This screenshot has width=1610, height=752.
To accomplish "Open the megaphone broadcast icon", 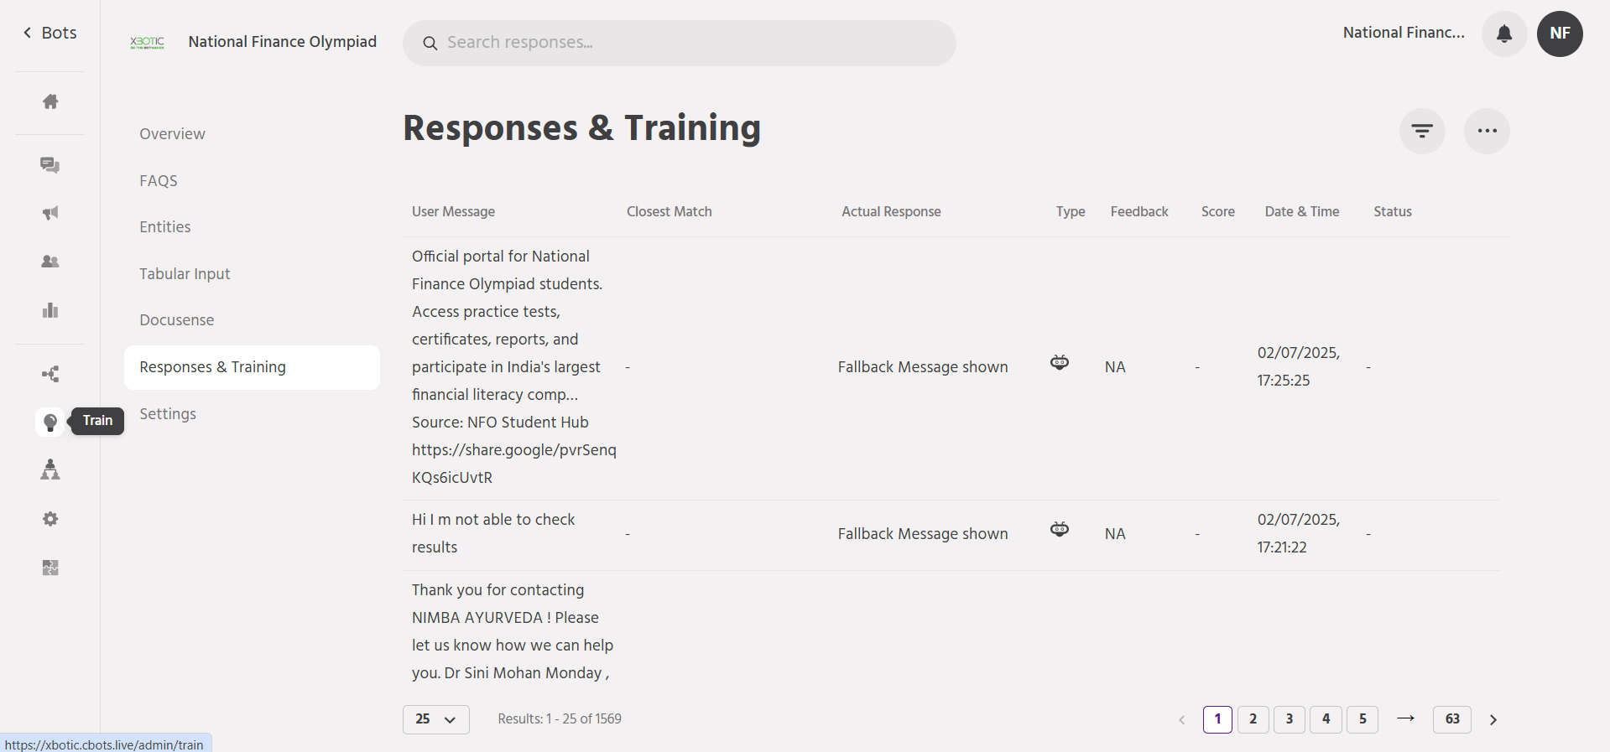I will click(50, 213).
